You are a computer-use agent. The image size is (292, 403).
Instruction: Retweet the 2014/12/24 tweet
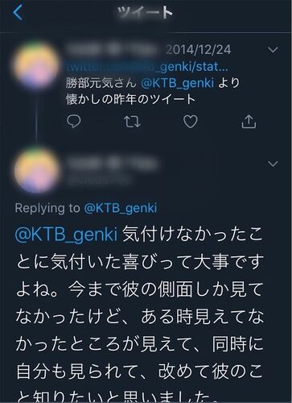pos(133,122)
